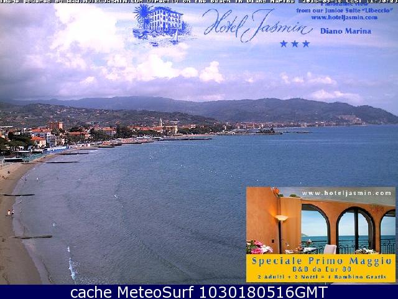Screen dimensions: 398x299
Task: Click the three blue stars rating
Action: (294, 44)
